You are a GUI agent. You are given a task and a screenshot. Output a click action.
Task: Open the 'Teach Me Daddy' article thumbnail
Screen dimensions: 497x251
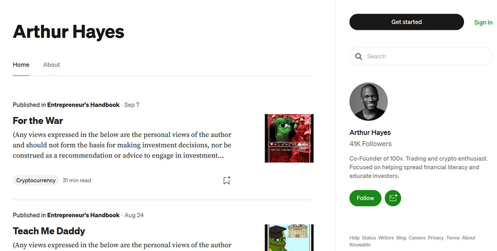(289, 237)
